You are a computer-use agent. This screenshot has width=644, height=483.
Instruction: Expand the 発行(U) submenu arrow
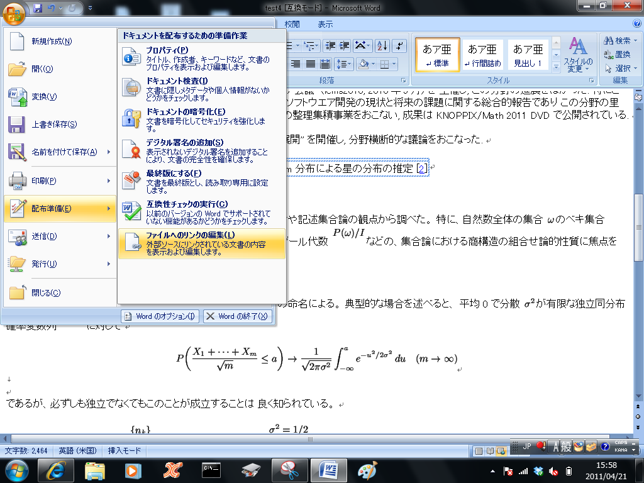click(x=109, y=264)
